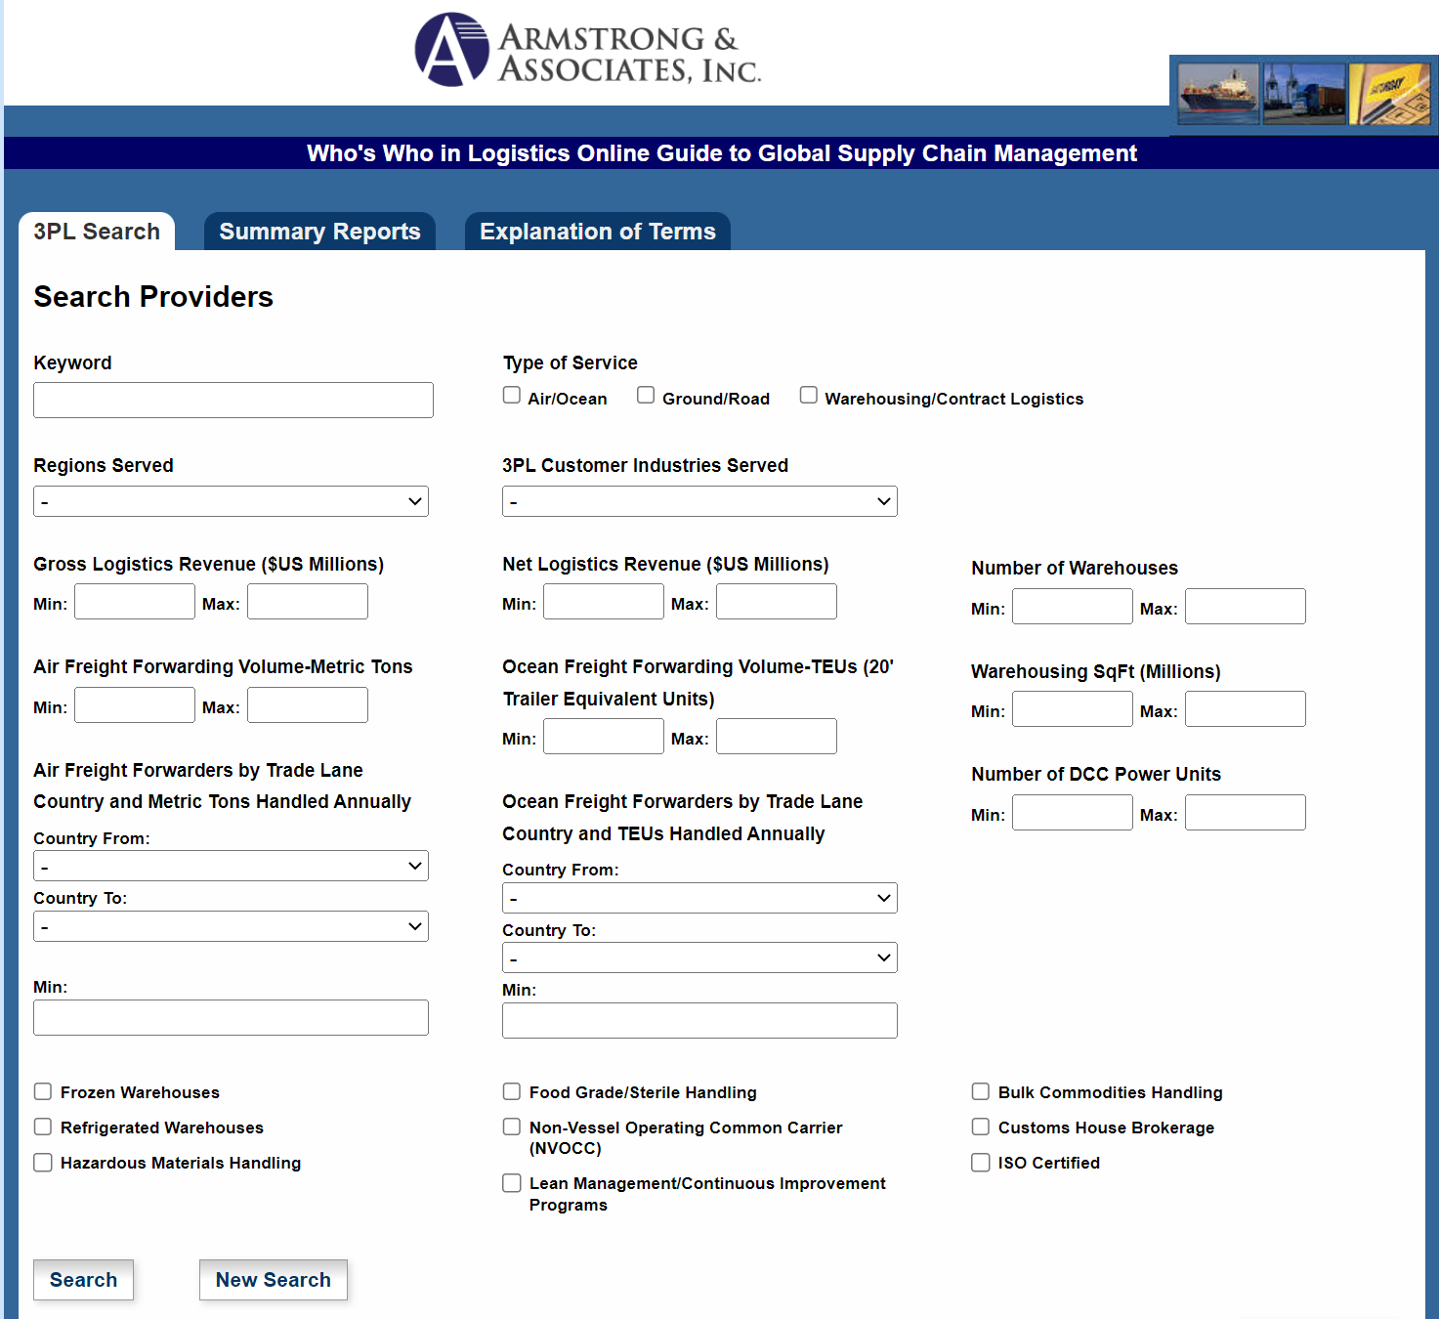Check the Ground/Road option
This screenshot has width=1439, height=1319.
point(646,395)
